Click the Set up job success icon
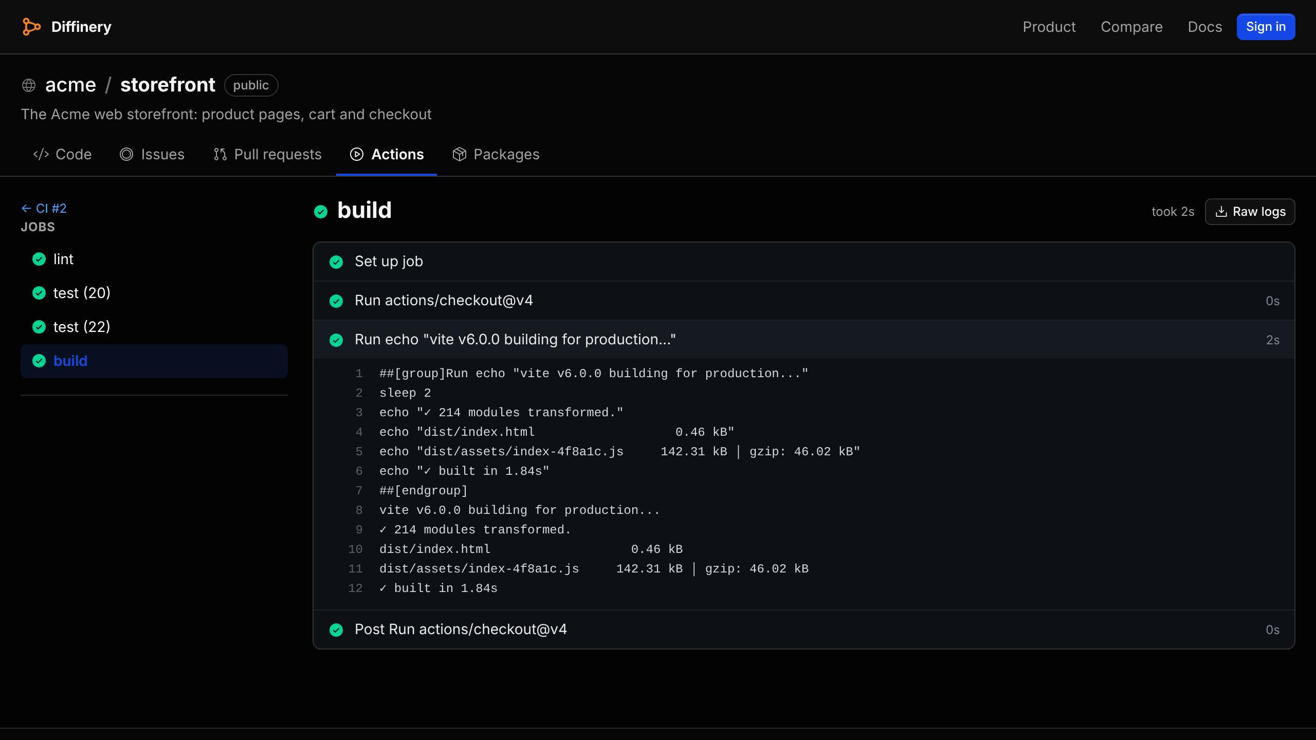The image size is (1316, 740). tap(336, 262)
